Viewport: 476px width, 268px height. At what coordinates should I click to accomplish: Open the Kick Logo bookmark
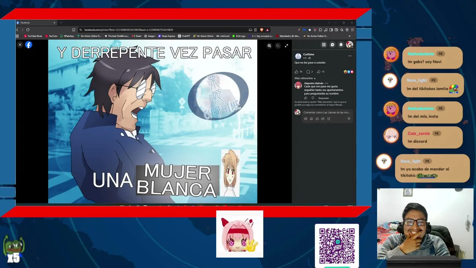pos(239,36)
